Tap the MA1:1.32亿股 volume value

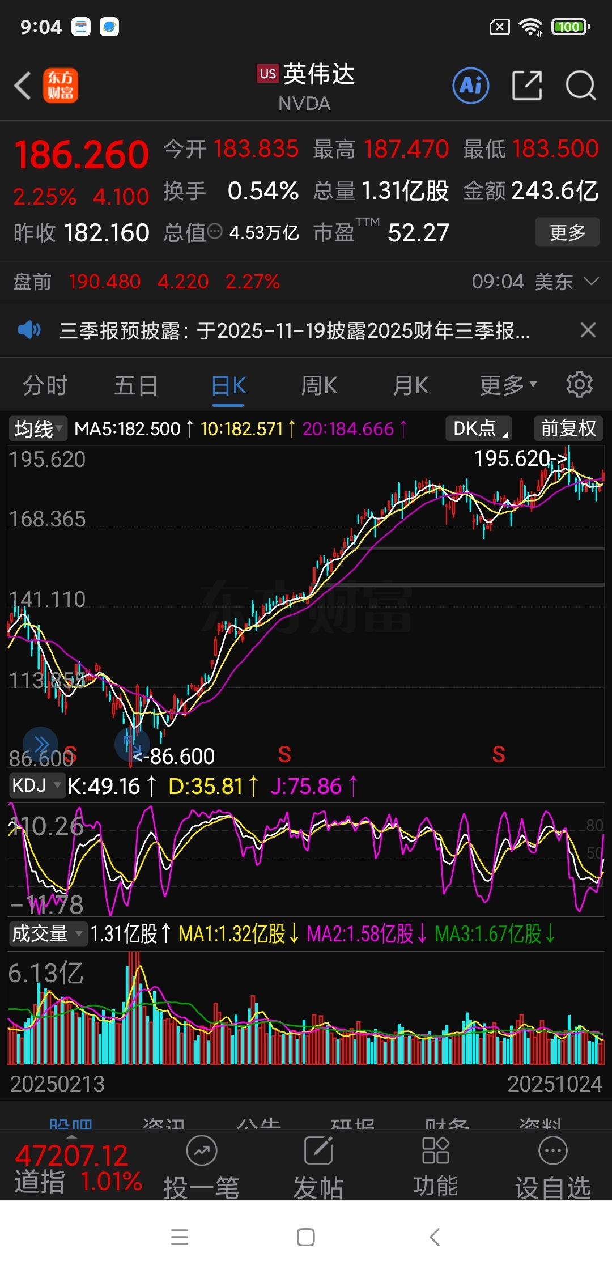pos(239,934)
